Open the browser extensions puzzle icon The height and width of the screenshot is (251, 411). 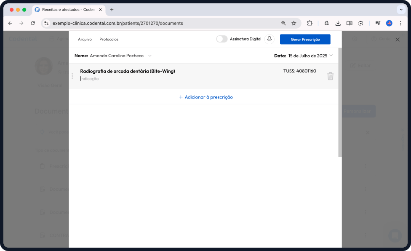(x=310, y=23)
